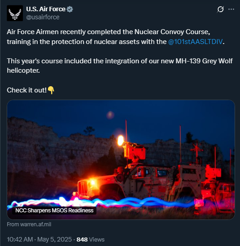The image size is (240, 246).
Task: Click the 10:42 AM timestamp
Action: (x=20, y=239)
